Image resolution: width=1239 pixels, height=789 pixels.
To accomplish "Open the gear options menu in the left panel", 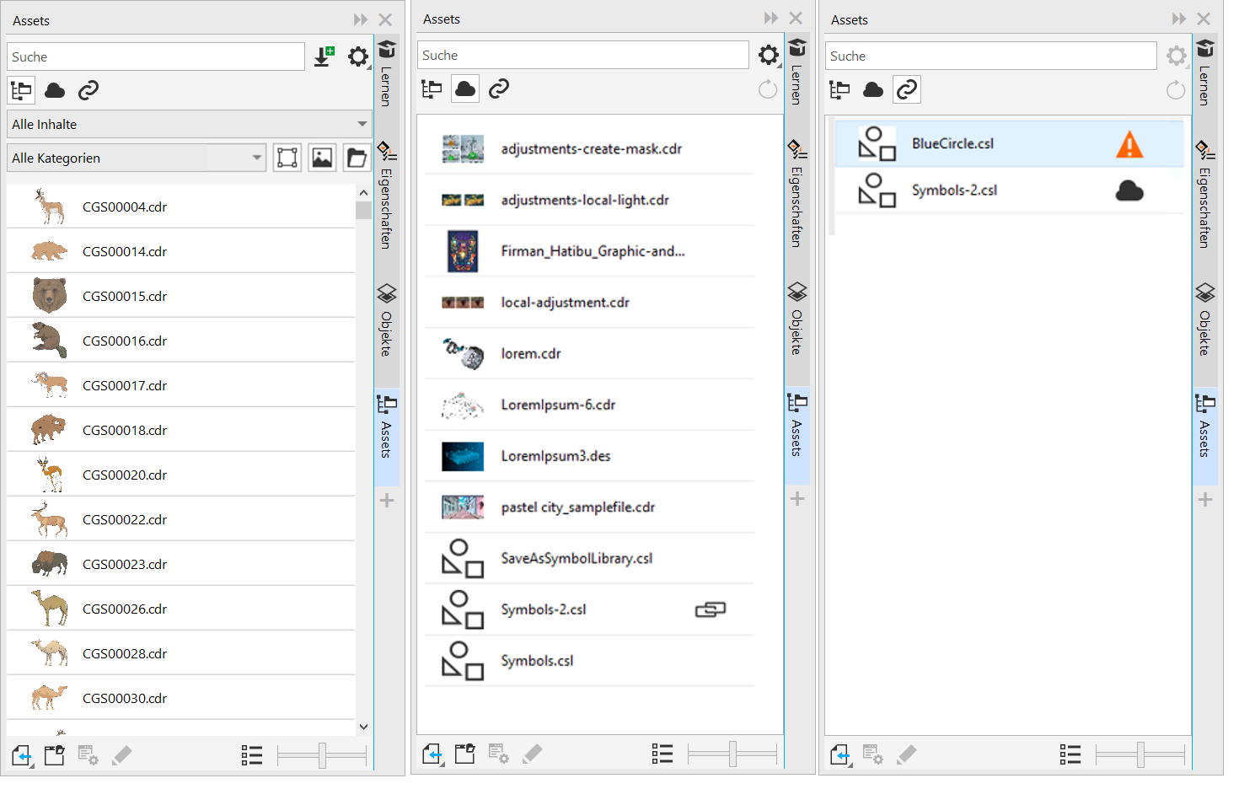I will click(358, 56).
